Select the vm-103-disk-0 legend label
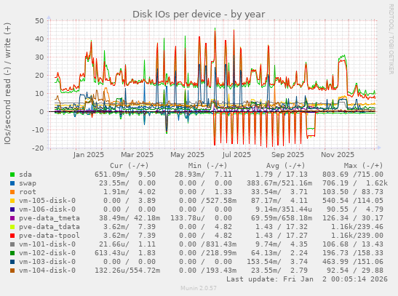Viewport: 398px width, 296px height. (x=47, y=262)
